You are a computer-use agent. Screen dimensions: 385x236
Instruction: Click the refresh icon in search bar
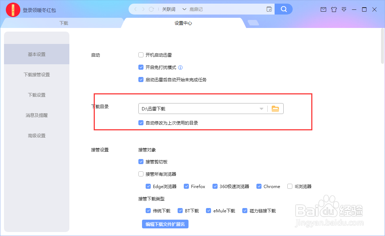click(x=151, y=9)
